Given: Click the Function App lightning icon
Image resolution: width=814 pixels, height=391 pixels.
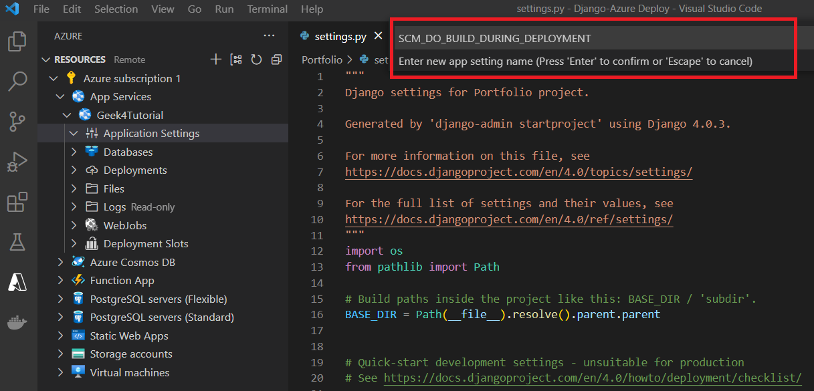Looking at the screenshot, I should (78, 280).
